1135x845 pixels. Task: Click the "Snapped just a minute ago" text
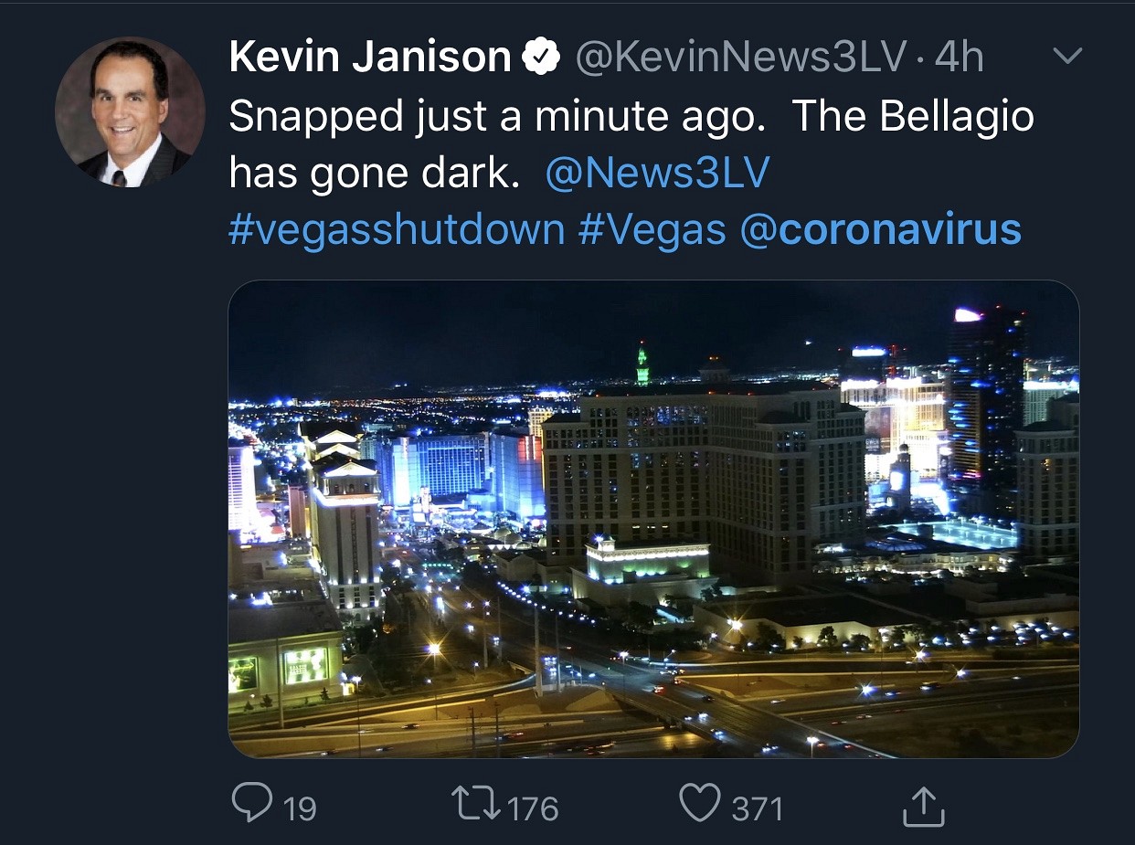(497, 118)
